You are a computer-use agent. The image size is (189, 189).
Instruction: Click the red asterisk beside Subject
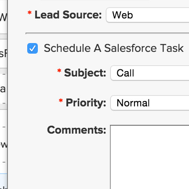tap(59, 71)
